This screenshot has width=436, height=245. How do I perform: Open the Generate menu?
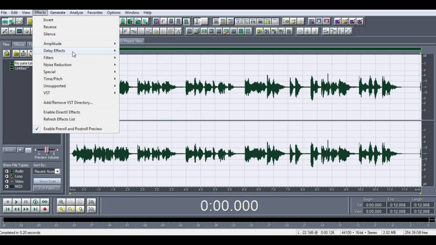[x=58, y=13]
